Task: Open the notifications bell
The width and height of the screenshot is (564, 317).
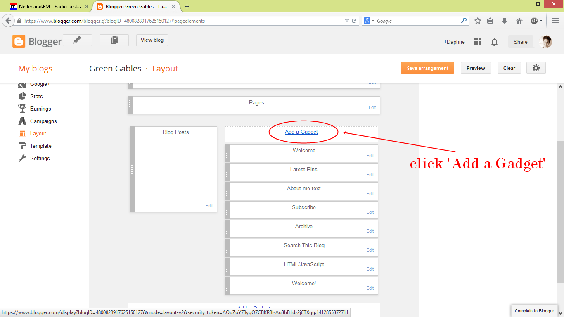Action: tap(494, 42)
